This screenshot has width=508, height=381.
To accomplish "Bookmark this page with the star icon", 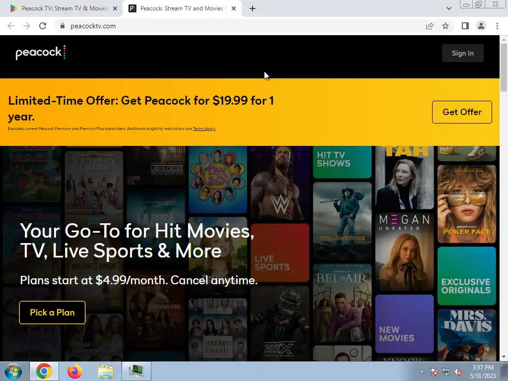I will tap(445, 26).
